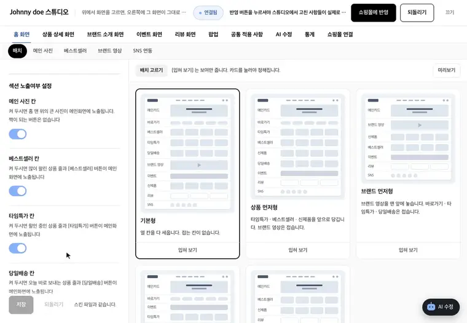
Task: Click the 배치 고르기 label chip
Action: [x=152, y=70]
